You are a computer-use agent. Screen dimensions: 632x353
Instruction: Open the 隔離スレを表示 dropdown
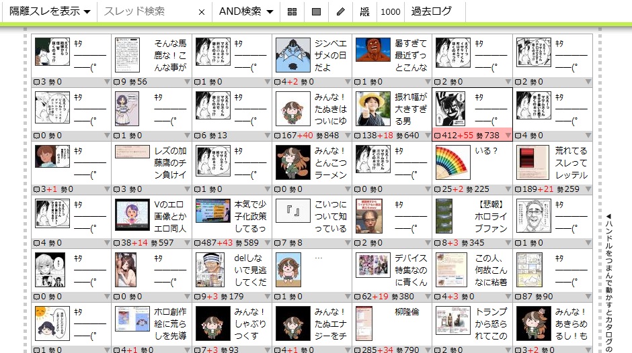coord(50,11)
